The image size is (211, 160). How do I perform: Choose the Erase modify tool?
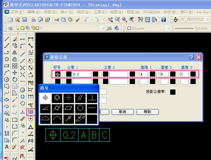(x=15, y=39)
